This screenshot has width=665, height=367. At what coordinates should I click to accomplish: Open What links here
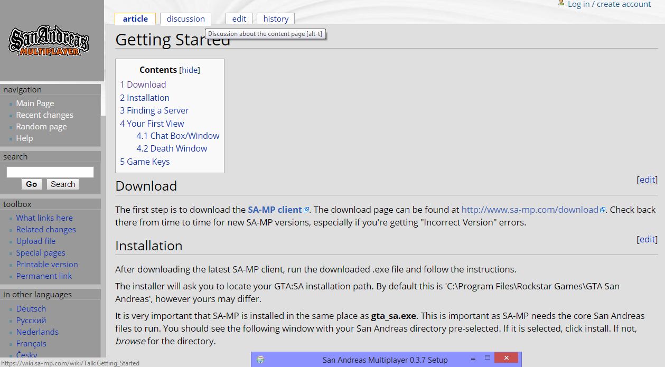(44, 218)
